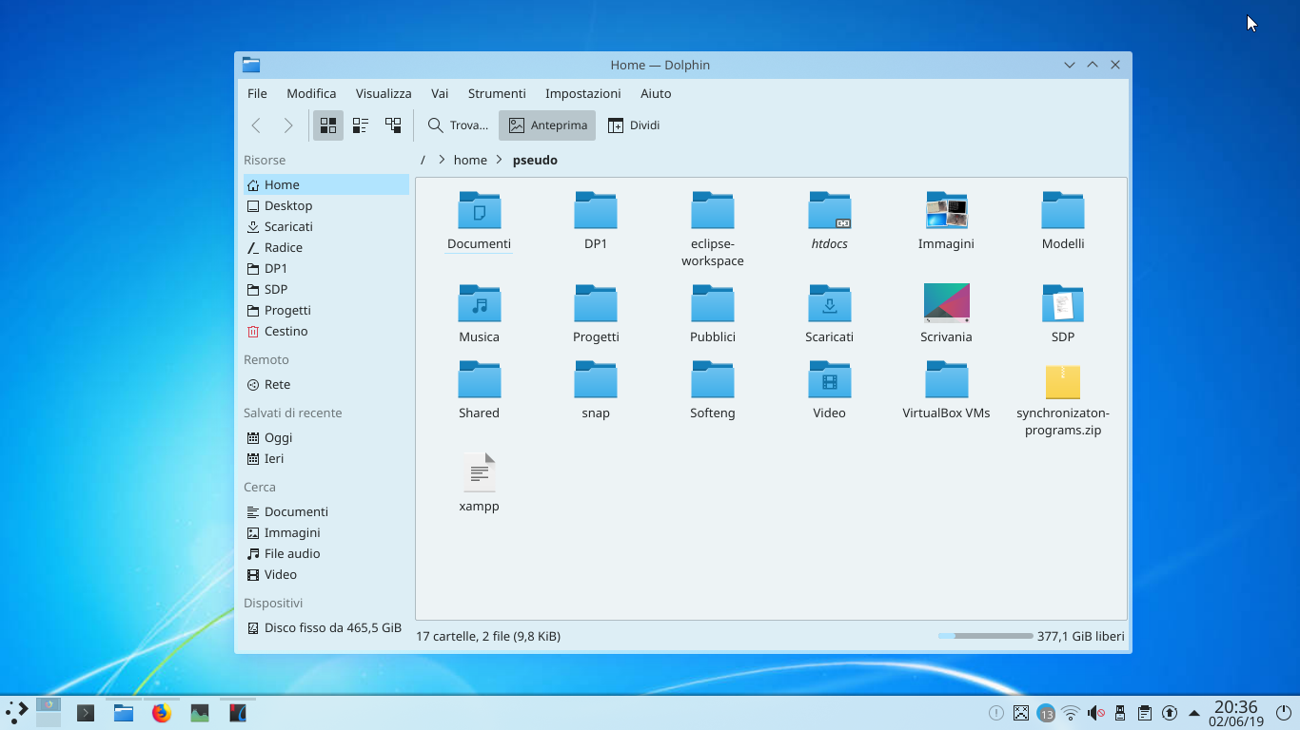Search Video in the Cerca section
The image size is (1300, 730).
coord(326,574)
